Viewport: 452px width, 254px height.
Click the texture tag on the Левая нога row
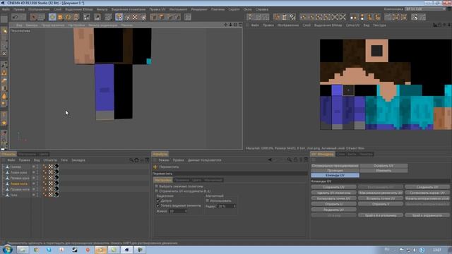click(51, 183)
